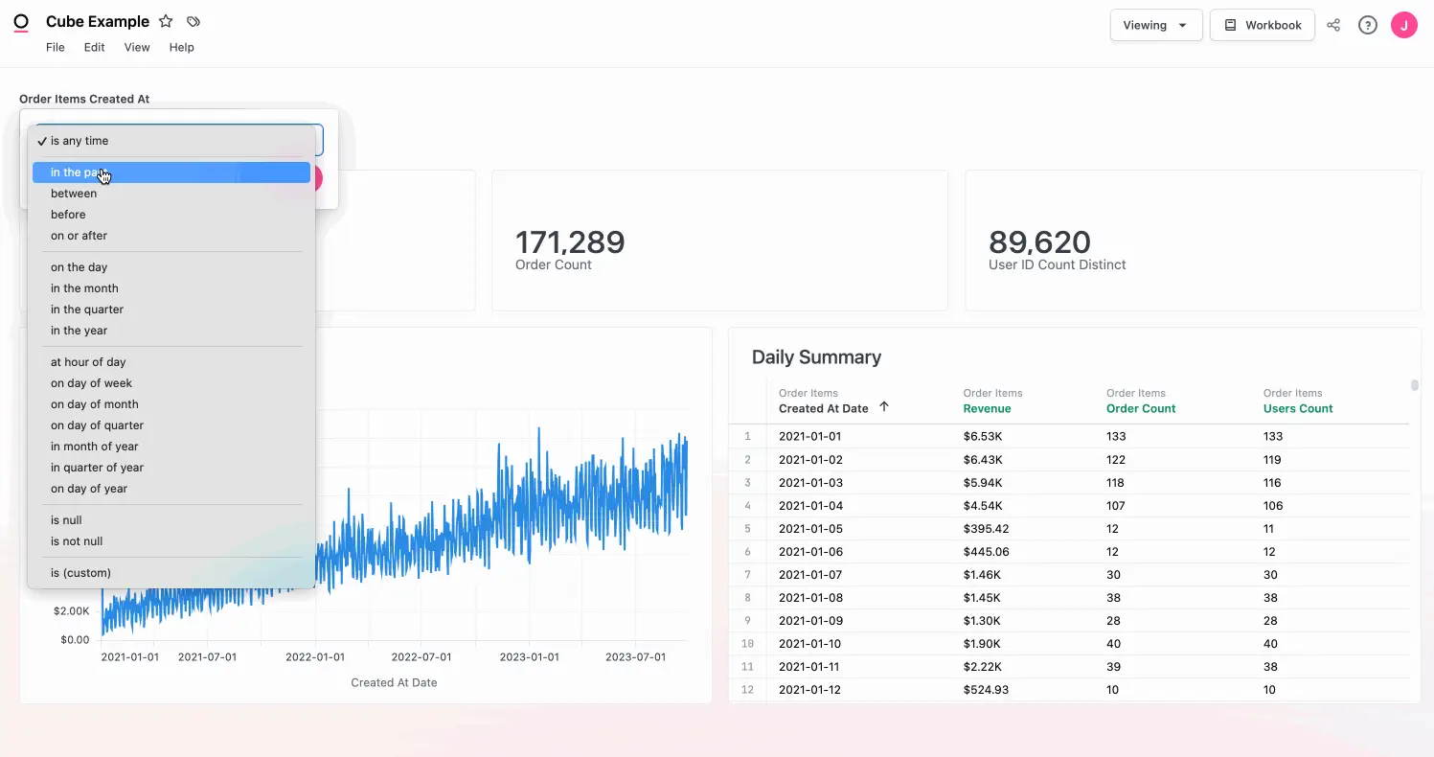The width and height of the screenshot is (1434, 757).
Task: Select the checked 'is any time' option
Action: (x=80, y=141)
